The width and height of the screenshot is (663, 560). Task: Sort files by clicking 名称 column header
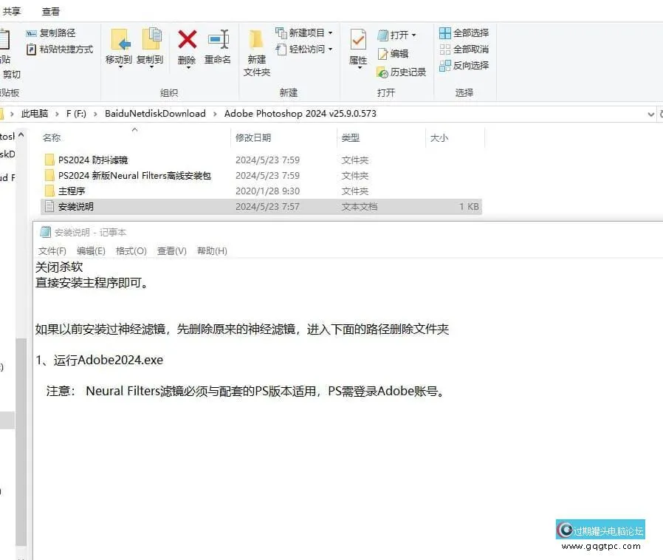pos(50,138)
